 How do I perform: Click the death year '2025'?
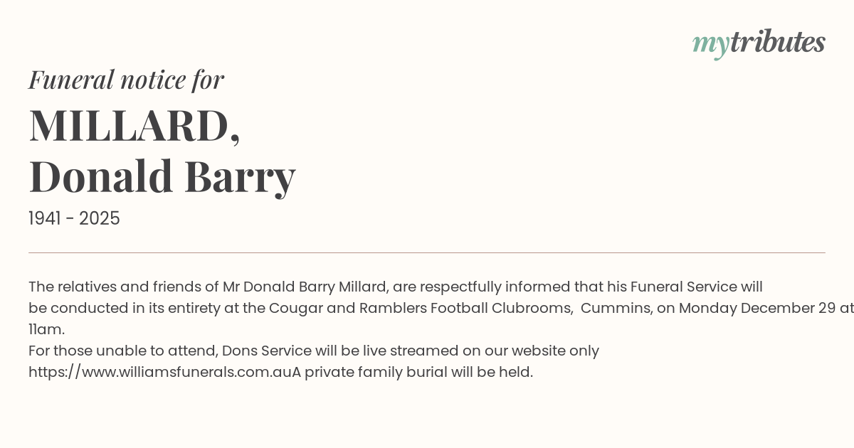tap(100, 218)
